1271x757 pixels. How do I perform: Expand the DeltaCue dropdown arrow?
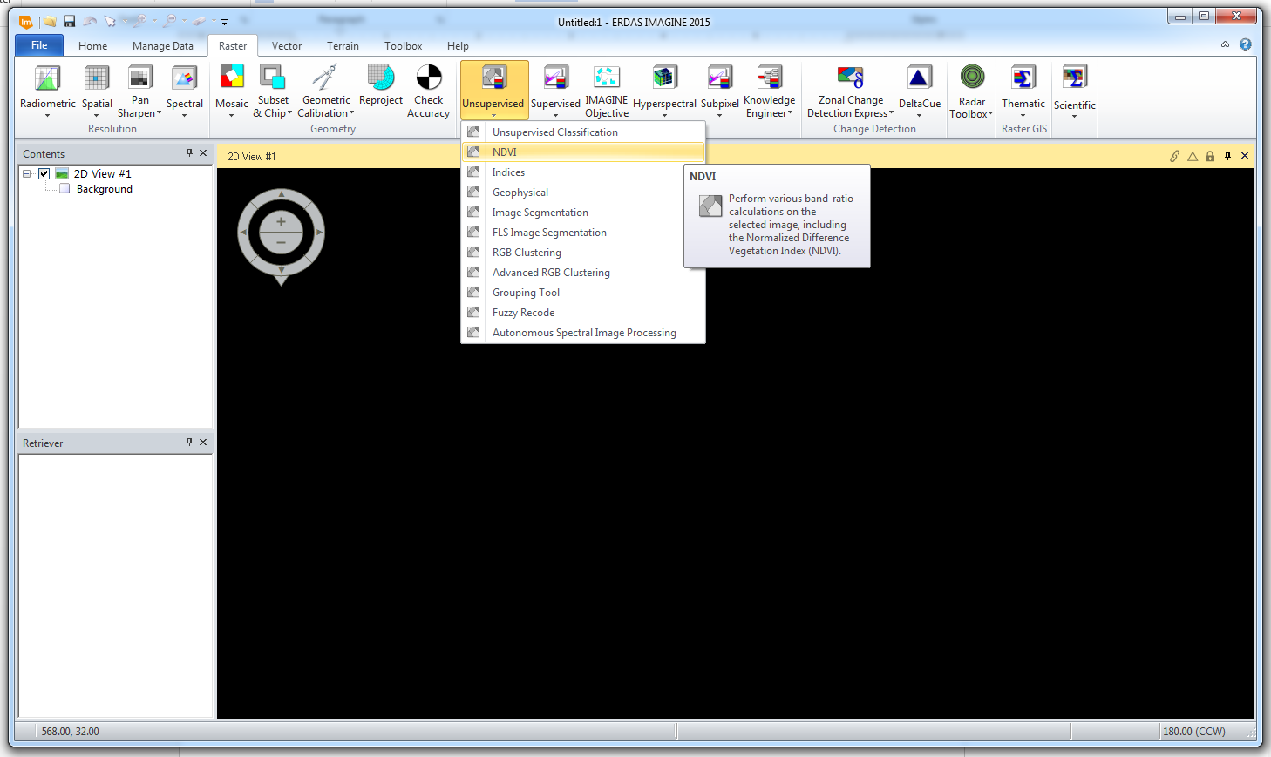(919, 115)
